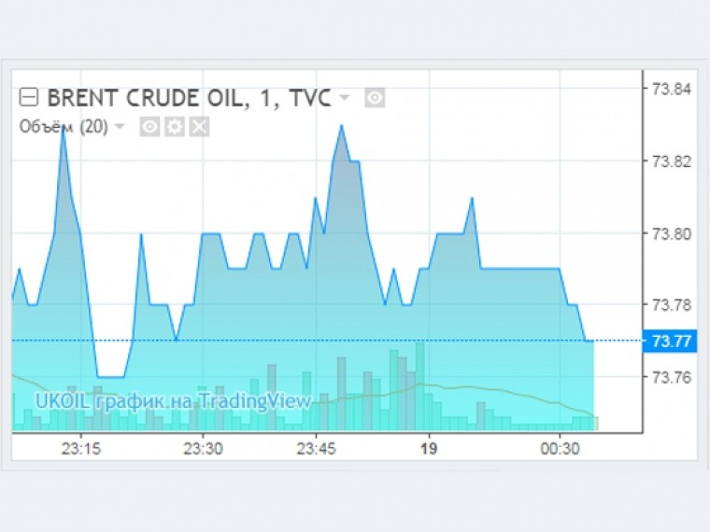Remove the Объём indicator with X
The image size is (710, 532).
point(199,127)
